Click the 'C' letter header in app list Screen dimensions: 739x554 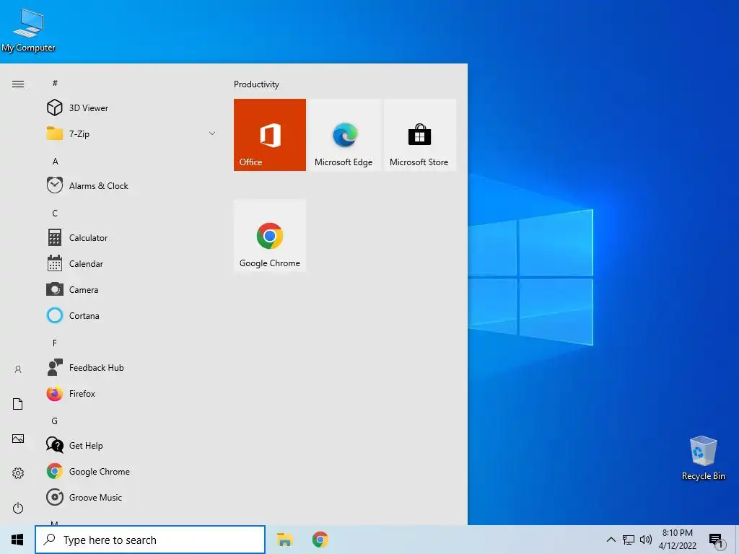(x=55, y=213)
